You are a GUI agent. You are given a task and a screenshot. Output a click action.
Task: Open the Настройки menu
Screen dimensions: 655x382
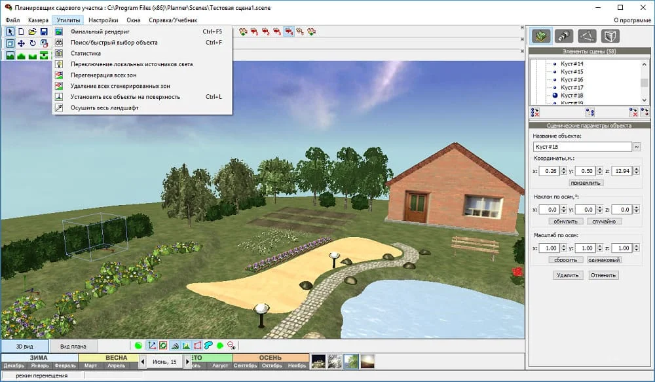coord(103,20)
